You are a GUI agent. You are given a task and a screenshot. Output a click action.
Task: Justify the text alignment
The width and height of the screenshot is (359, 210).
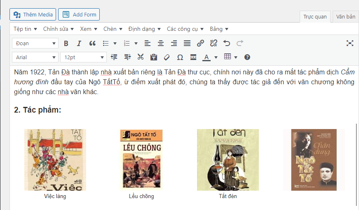pyautogui.click(x=187, y=43)
